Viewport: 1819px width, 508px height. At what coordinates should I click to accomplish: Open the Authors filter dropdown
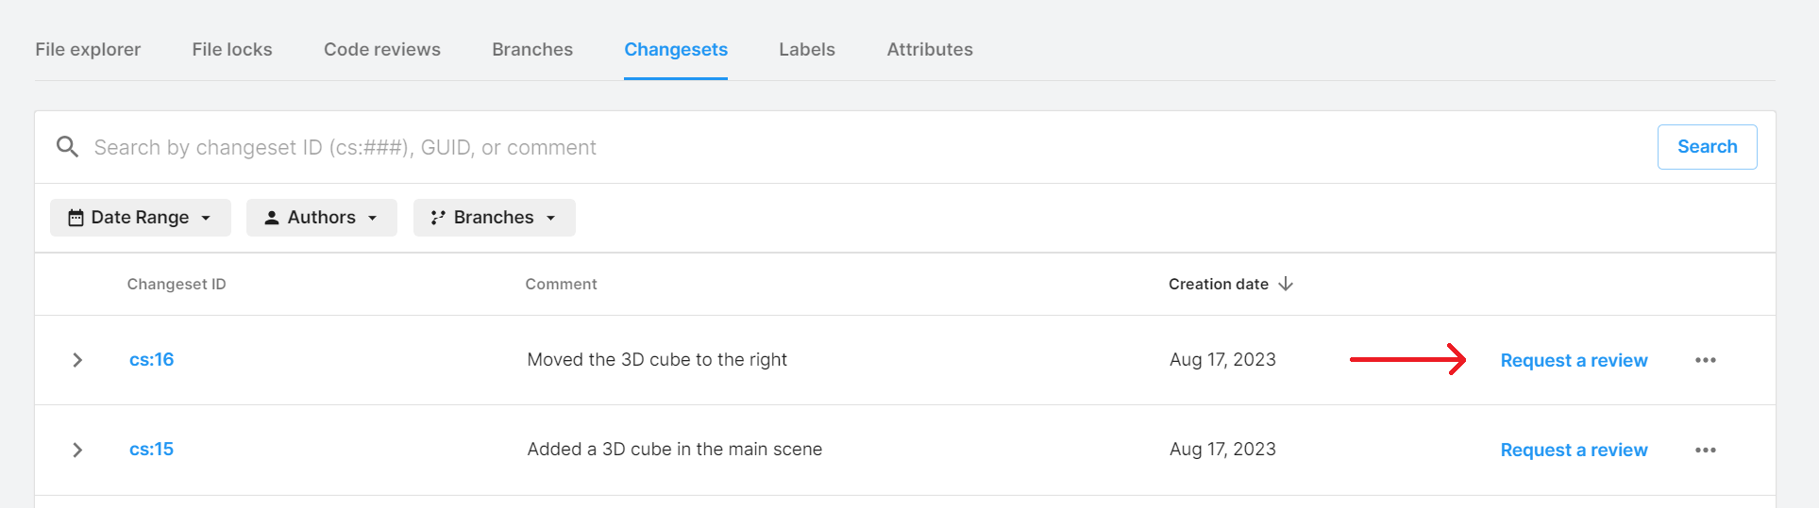click(x=321, y=218)
